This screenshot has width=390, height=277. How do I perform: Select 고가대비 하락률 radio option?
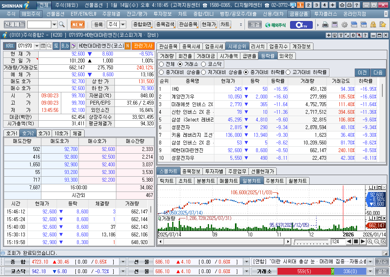[288, 72]
